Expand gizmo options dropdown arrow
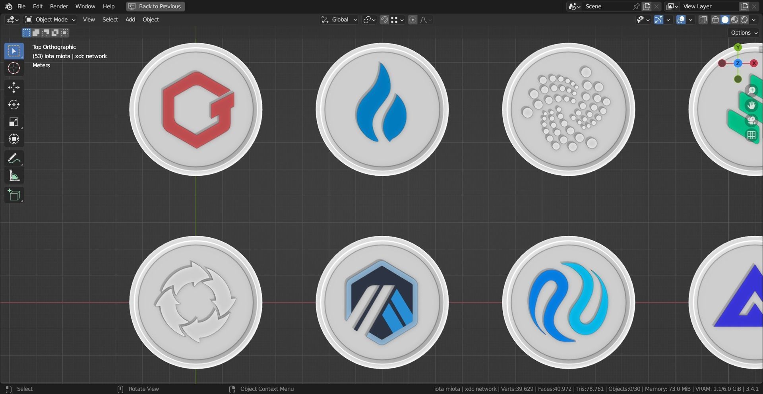763x394 pixels. point(668,19)
